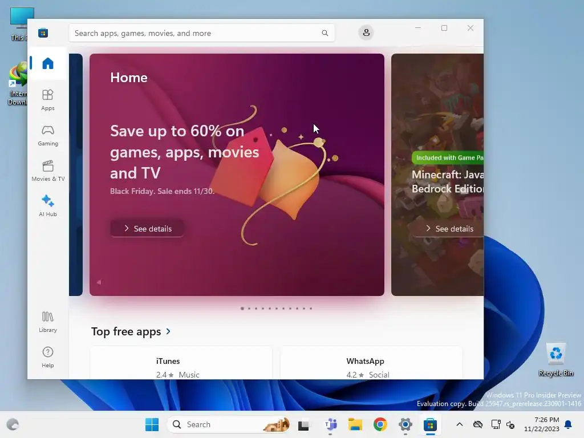Open the iTunes app card
Viewport: 584px width, 438px height.
pos(181,363)
